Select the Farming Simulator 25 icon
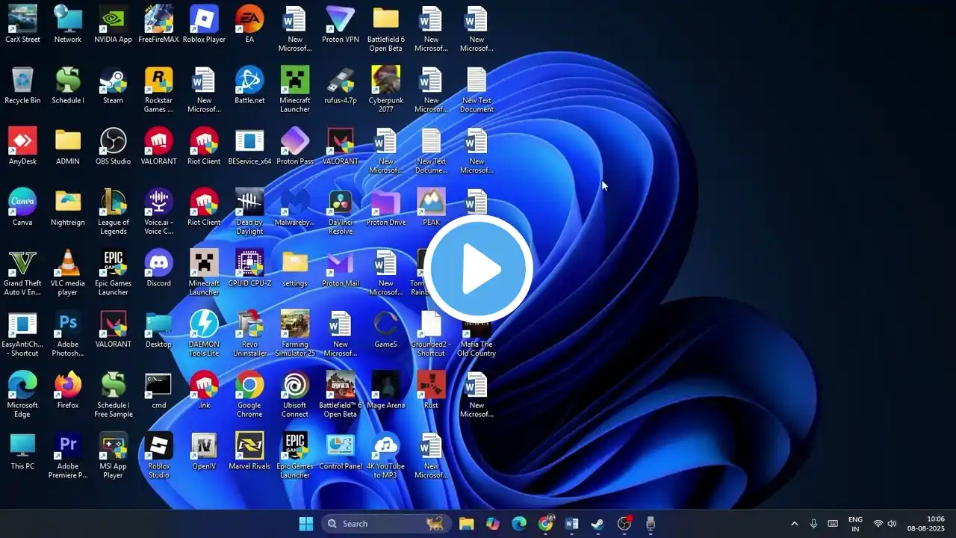The height and width of the screenshot is (538, 956). (295, 333)
